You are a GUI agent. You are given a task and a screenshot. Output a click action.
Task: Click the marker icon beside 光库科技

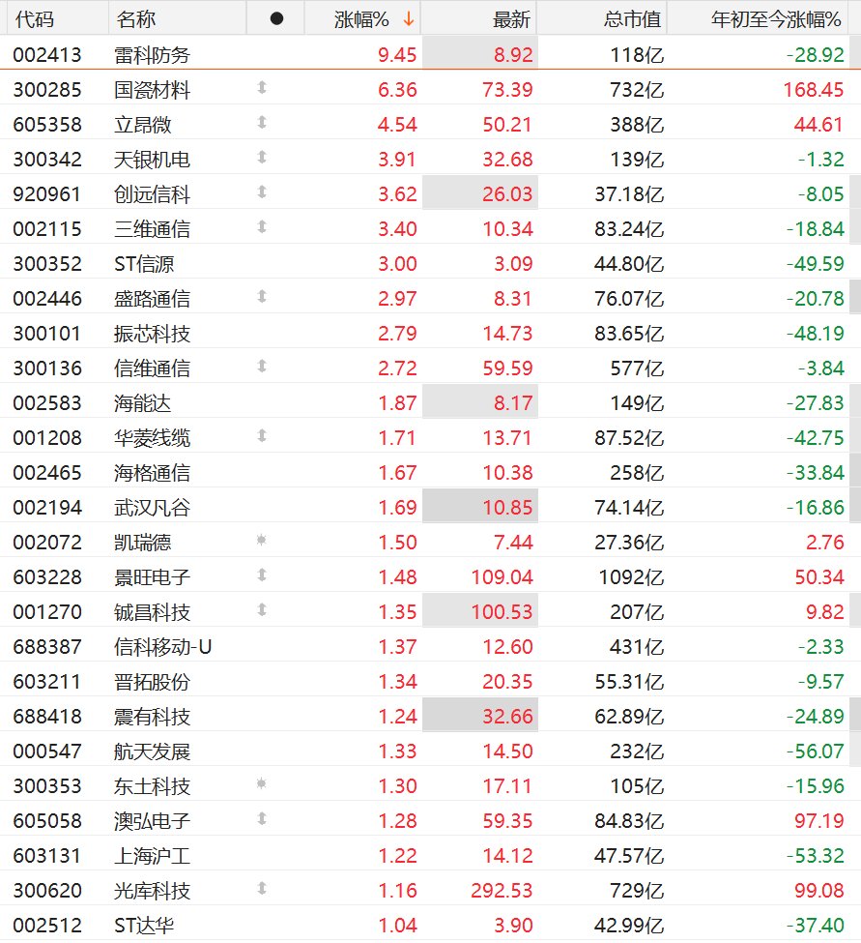pos(261,889)
